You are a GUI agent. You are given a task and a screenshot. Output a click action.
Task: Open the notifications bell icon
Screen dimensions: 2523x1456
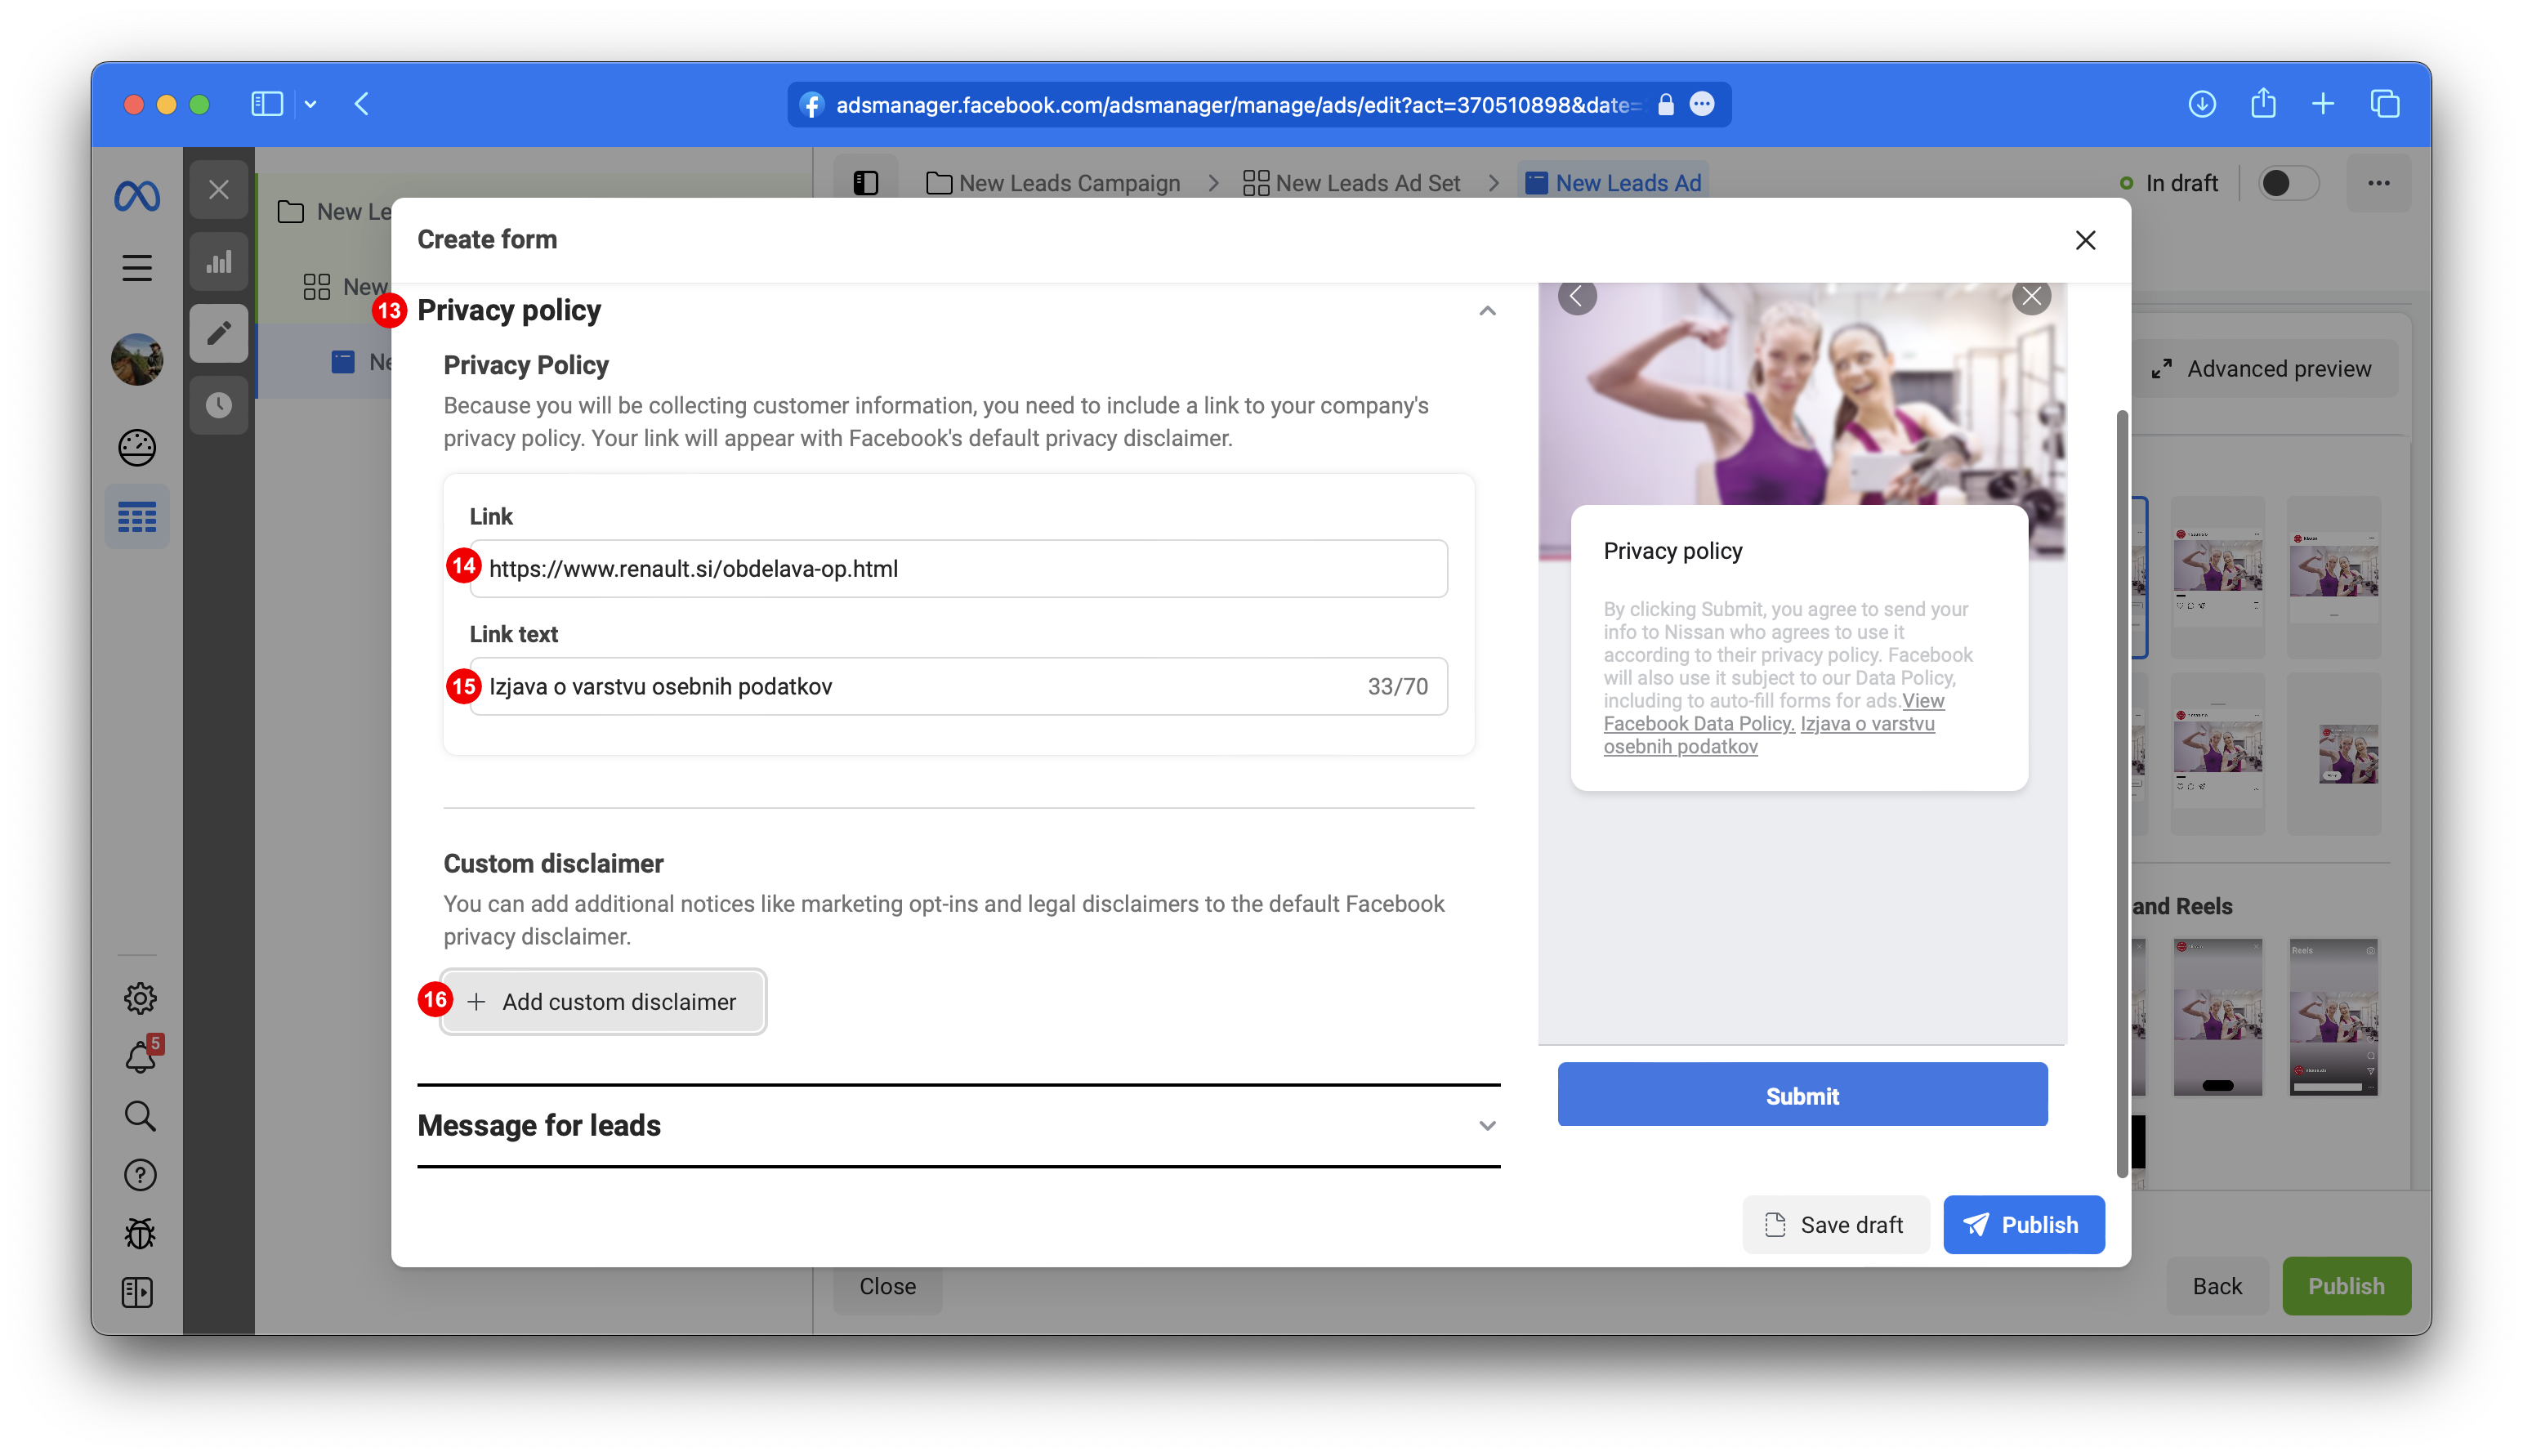pyautogui.click(x=140, y=1058)
